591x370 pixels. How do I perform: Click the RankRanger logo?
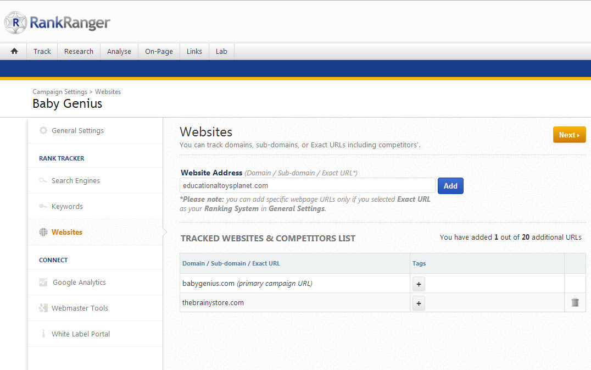[x=57, y=23]
